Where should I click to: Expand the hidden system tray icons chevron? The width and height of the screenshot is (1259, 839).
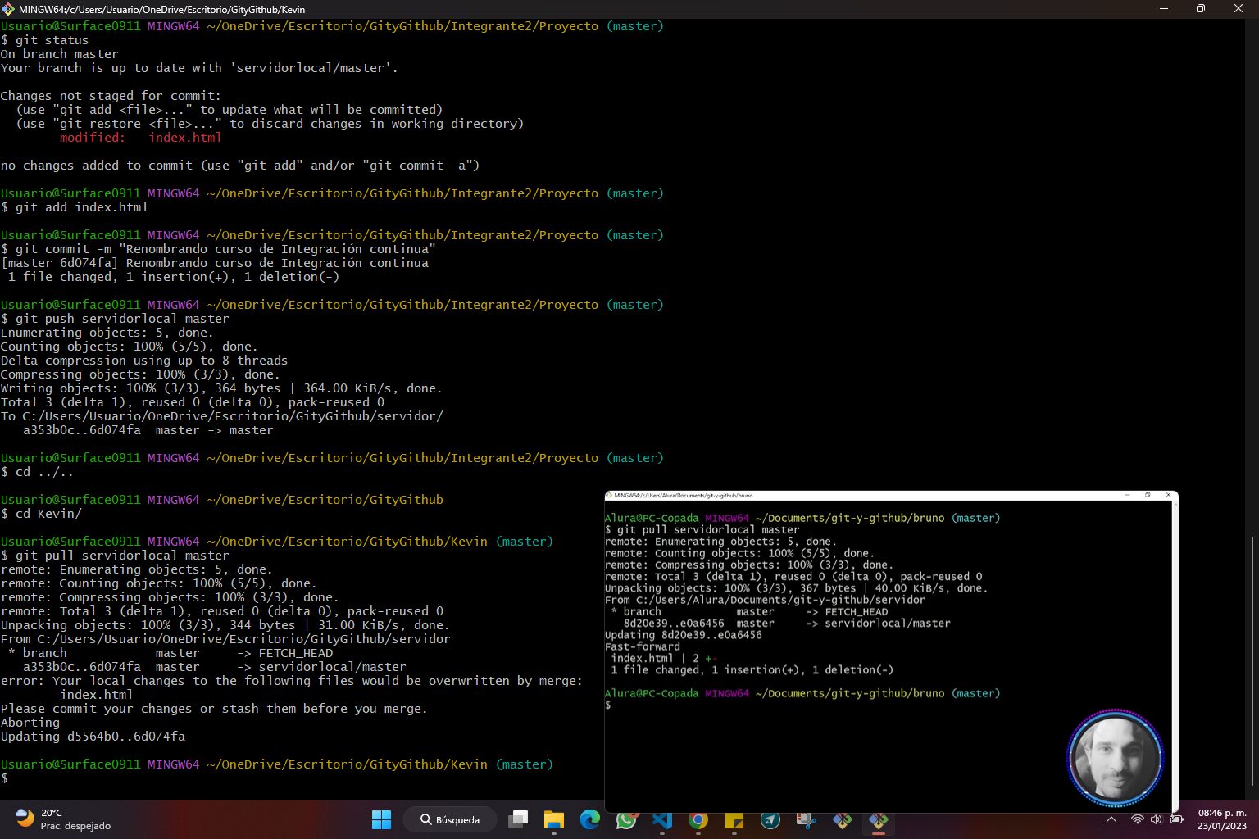tap(1111, 819)
